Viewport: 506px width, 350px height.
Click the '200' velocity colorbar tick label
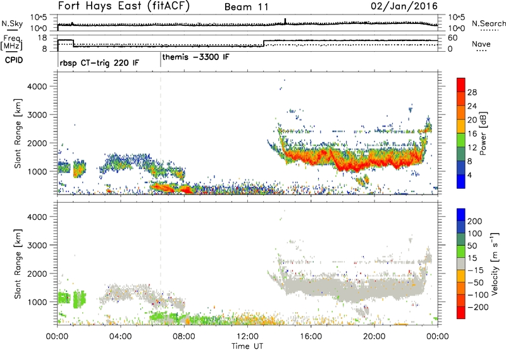(475, 221)
